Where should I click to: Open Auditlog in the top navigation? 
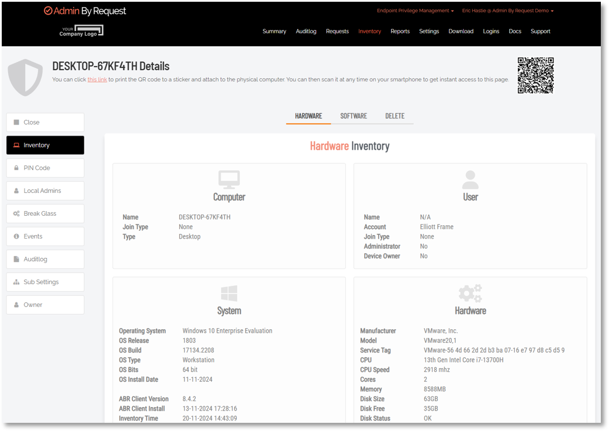(x=306, y=32)
